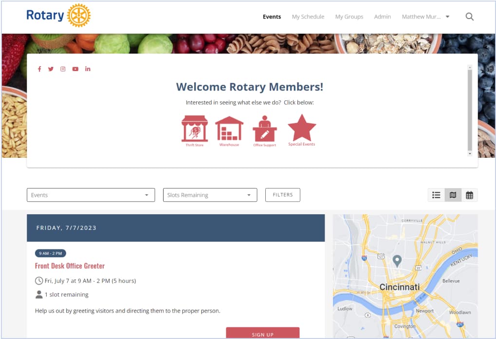The image size is (496, 339).
Task: Select the Warehouse icon
Action: [229, 128]
